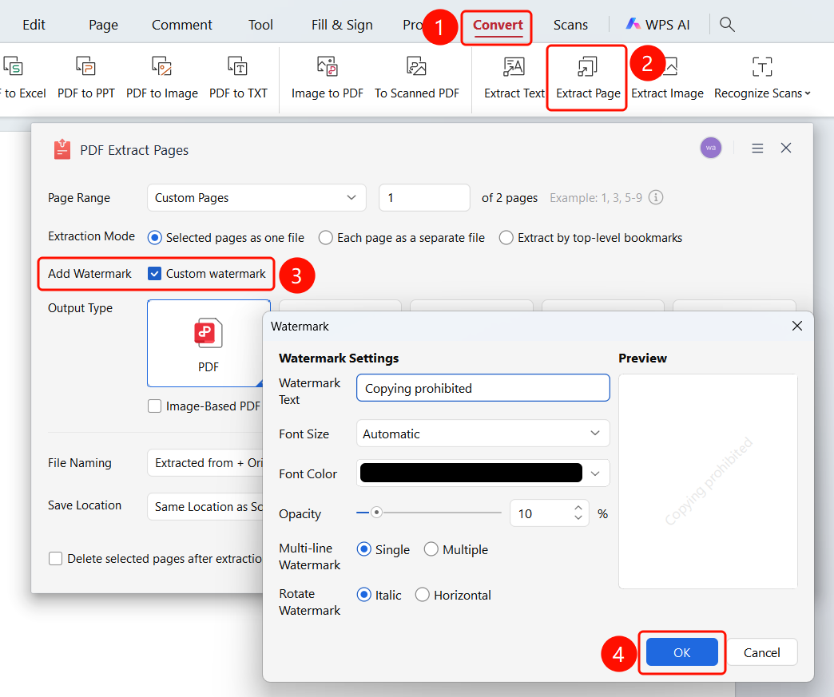Select the Single watermark radio button
This screenshot has height=697, width=834.
click(363, 549)
